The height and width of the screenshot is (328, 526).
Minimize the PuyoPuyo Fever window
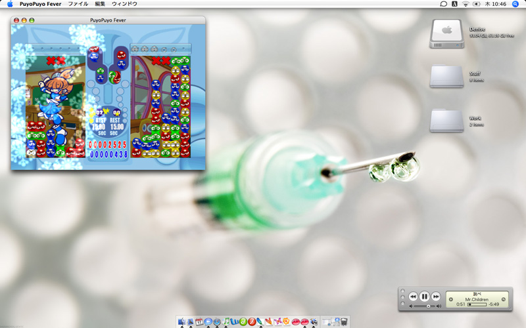coord(24,20)
